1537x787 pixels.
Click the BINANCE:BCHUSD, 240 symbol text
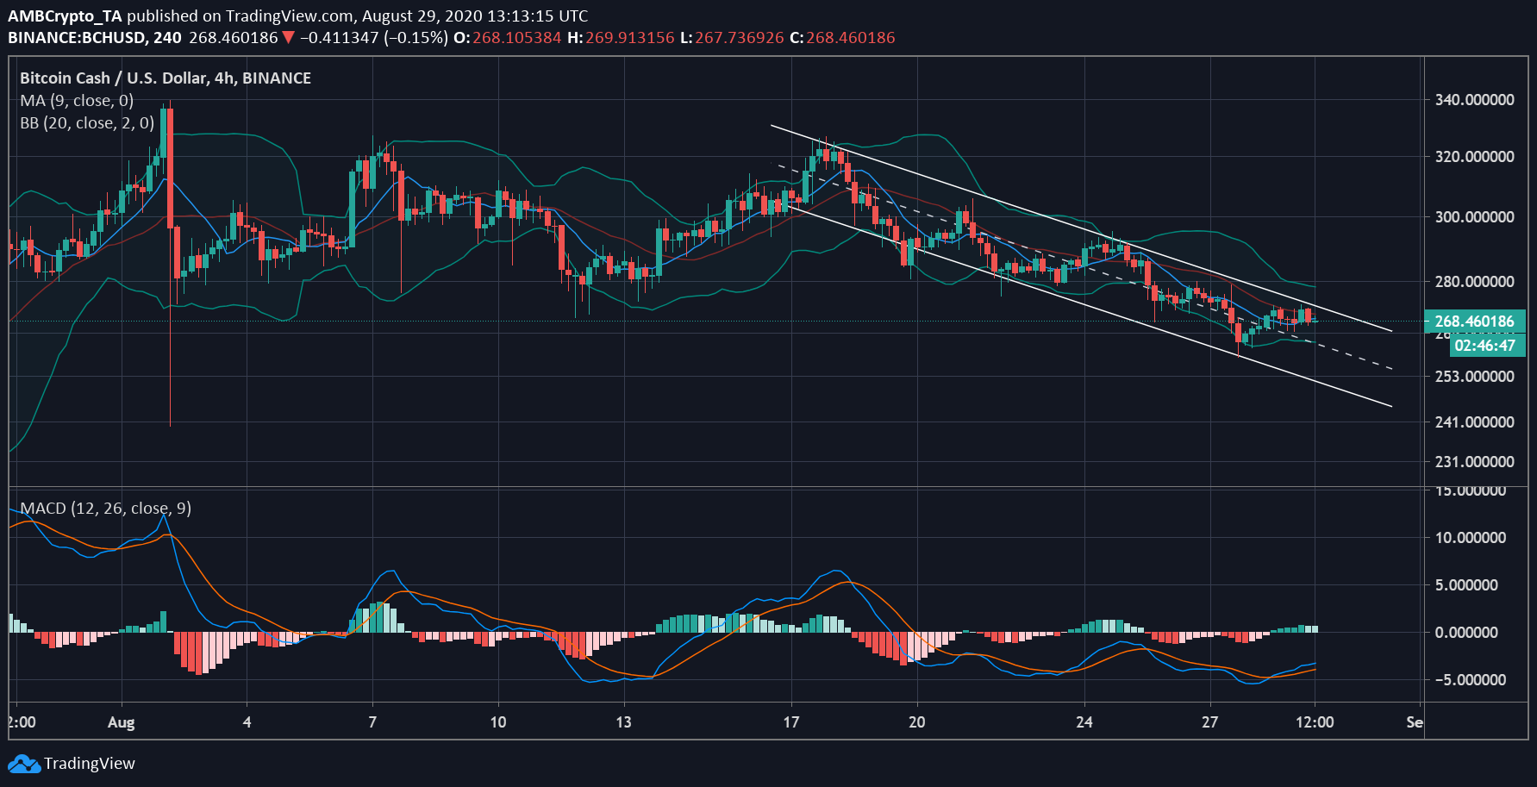[95, 38]
